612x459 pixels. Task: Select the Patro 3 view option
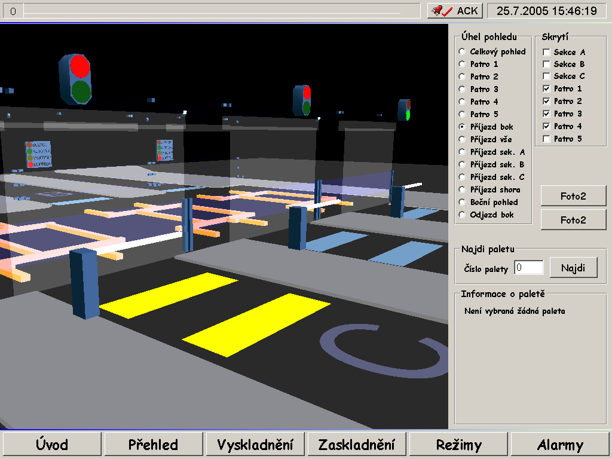(x=462, y=89)
